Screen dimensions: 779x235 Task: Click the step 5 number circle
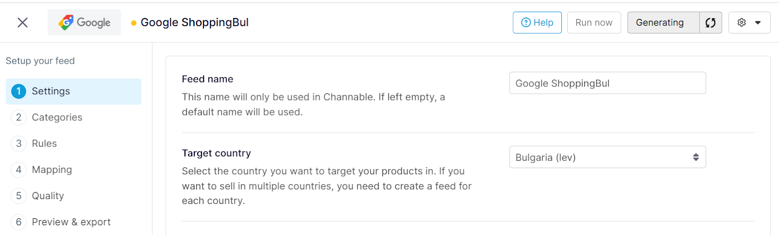[19, 196]
